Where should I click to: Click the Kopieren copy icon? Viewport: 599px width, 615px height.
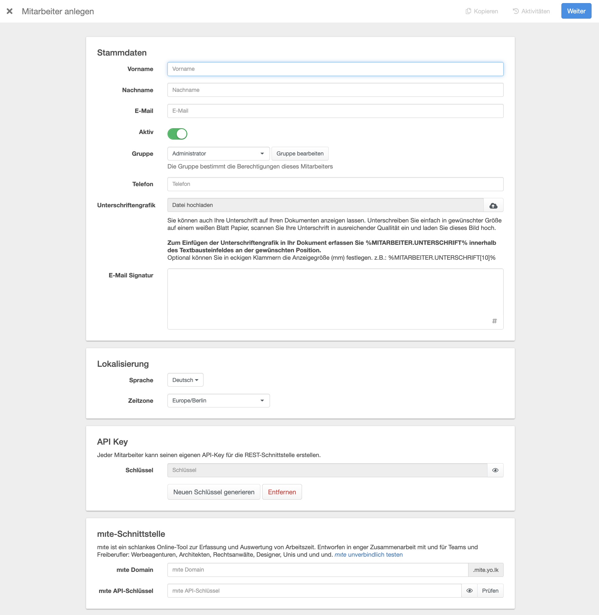469,11
